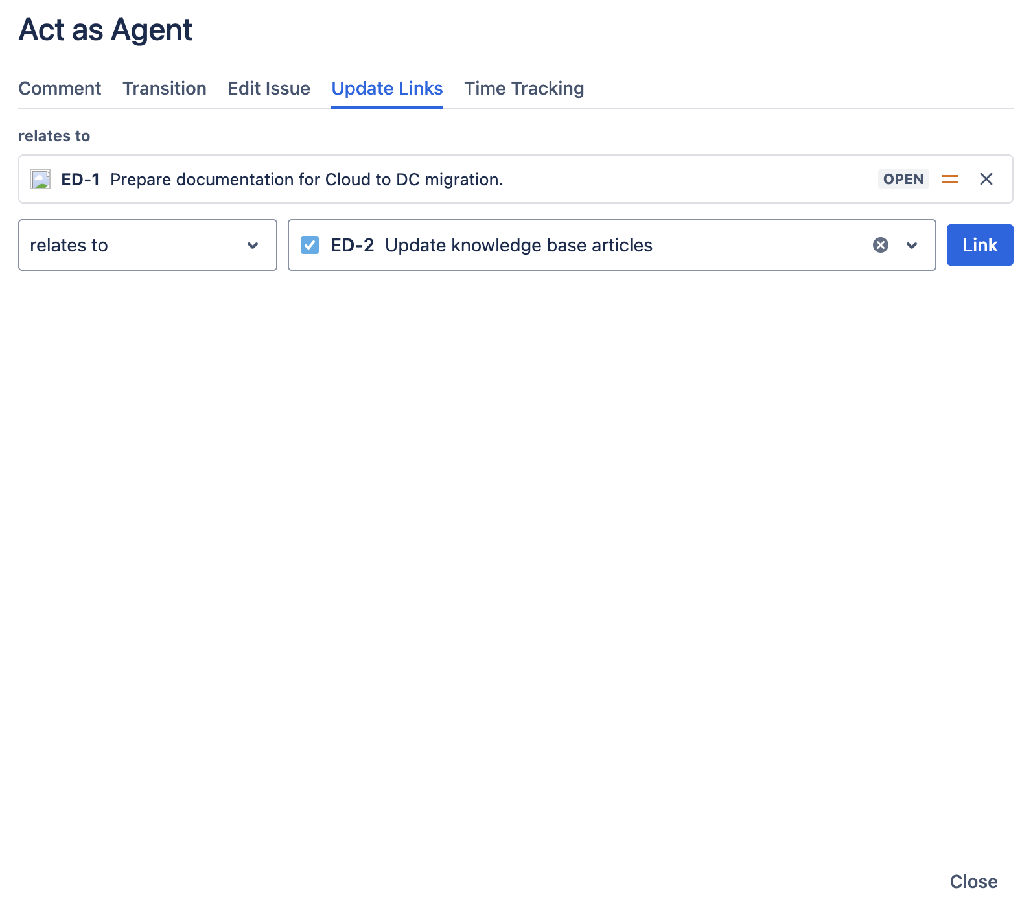Click the ED-1 issue type icon
The height and width of the screenshot is (919, 1033).
[41, 180]
